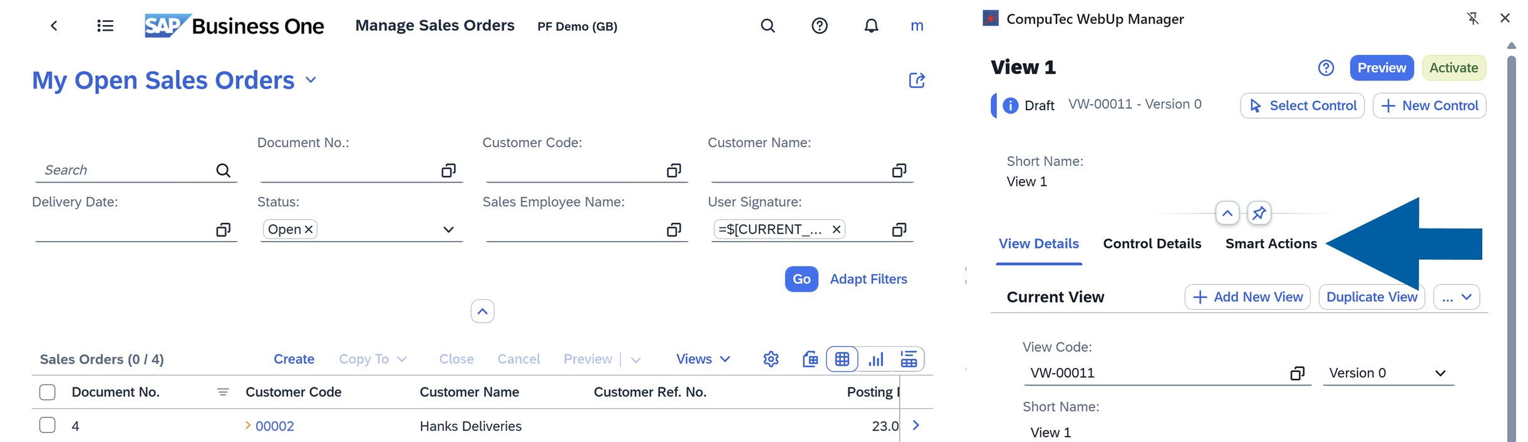Click the export to spreadsheet icon
This screenshot has height=442, width=1528.
[x=810, y=359]
